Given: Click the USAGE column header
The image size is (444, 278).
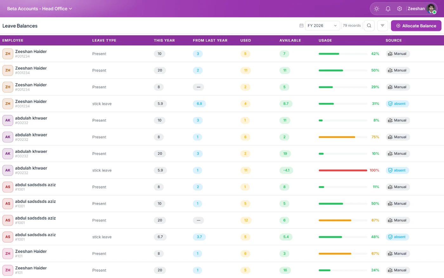Looking at the screenshot, I should [325, 40].
